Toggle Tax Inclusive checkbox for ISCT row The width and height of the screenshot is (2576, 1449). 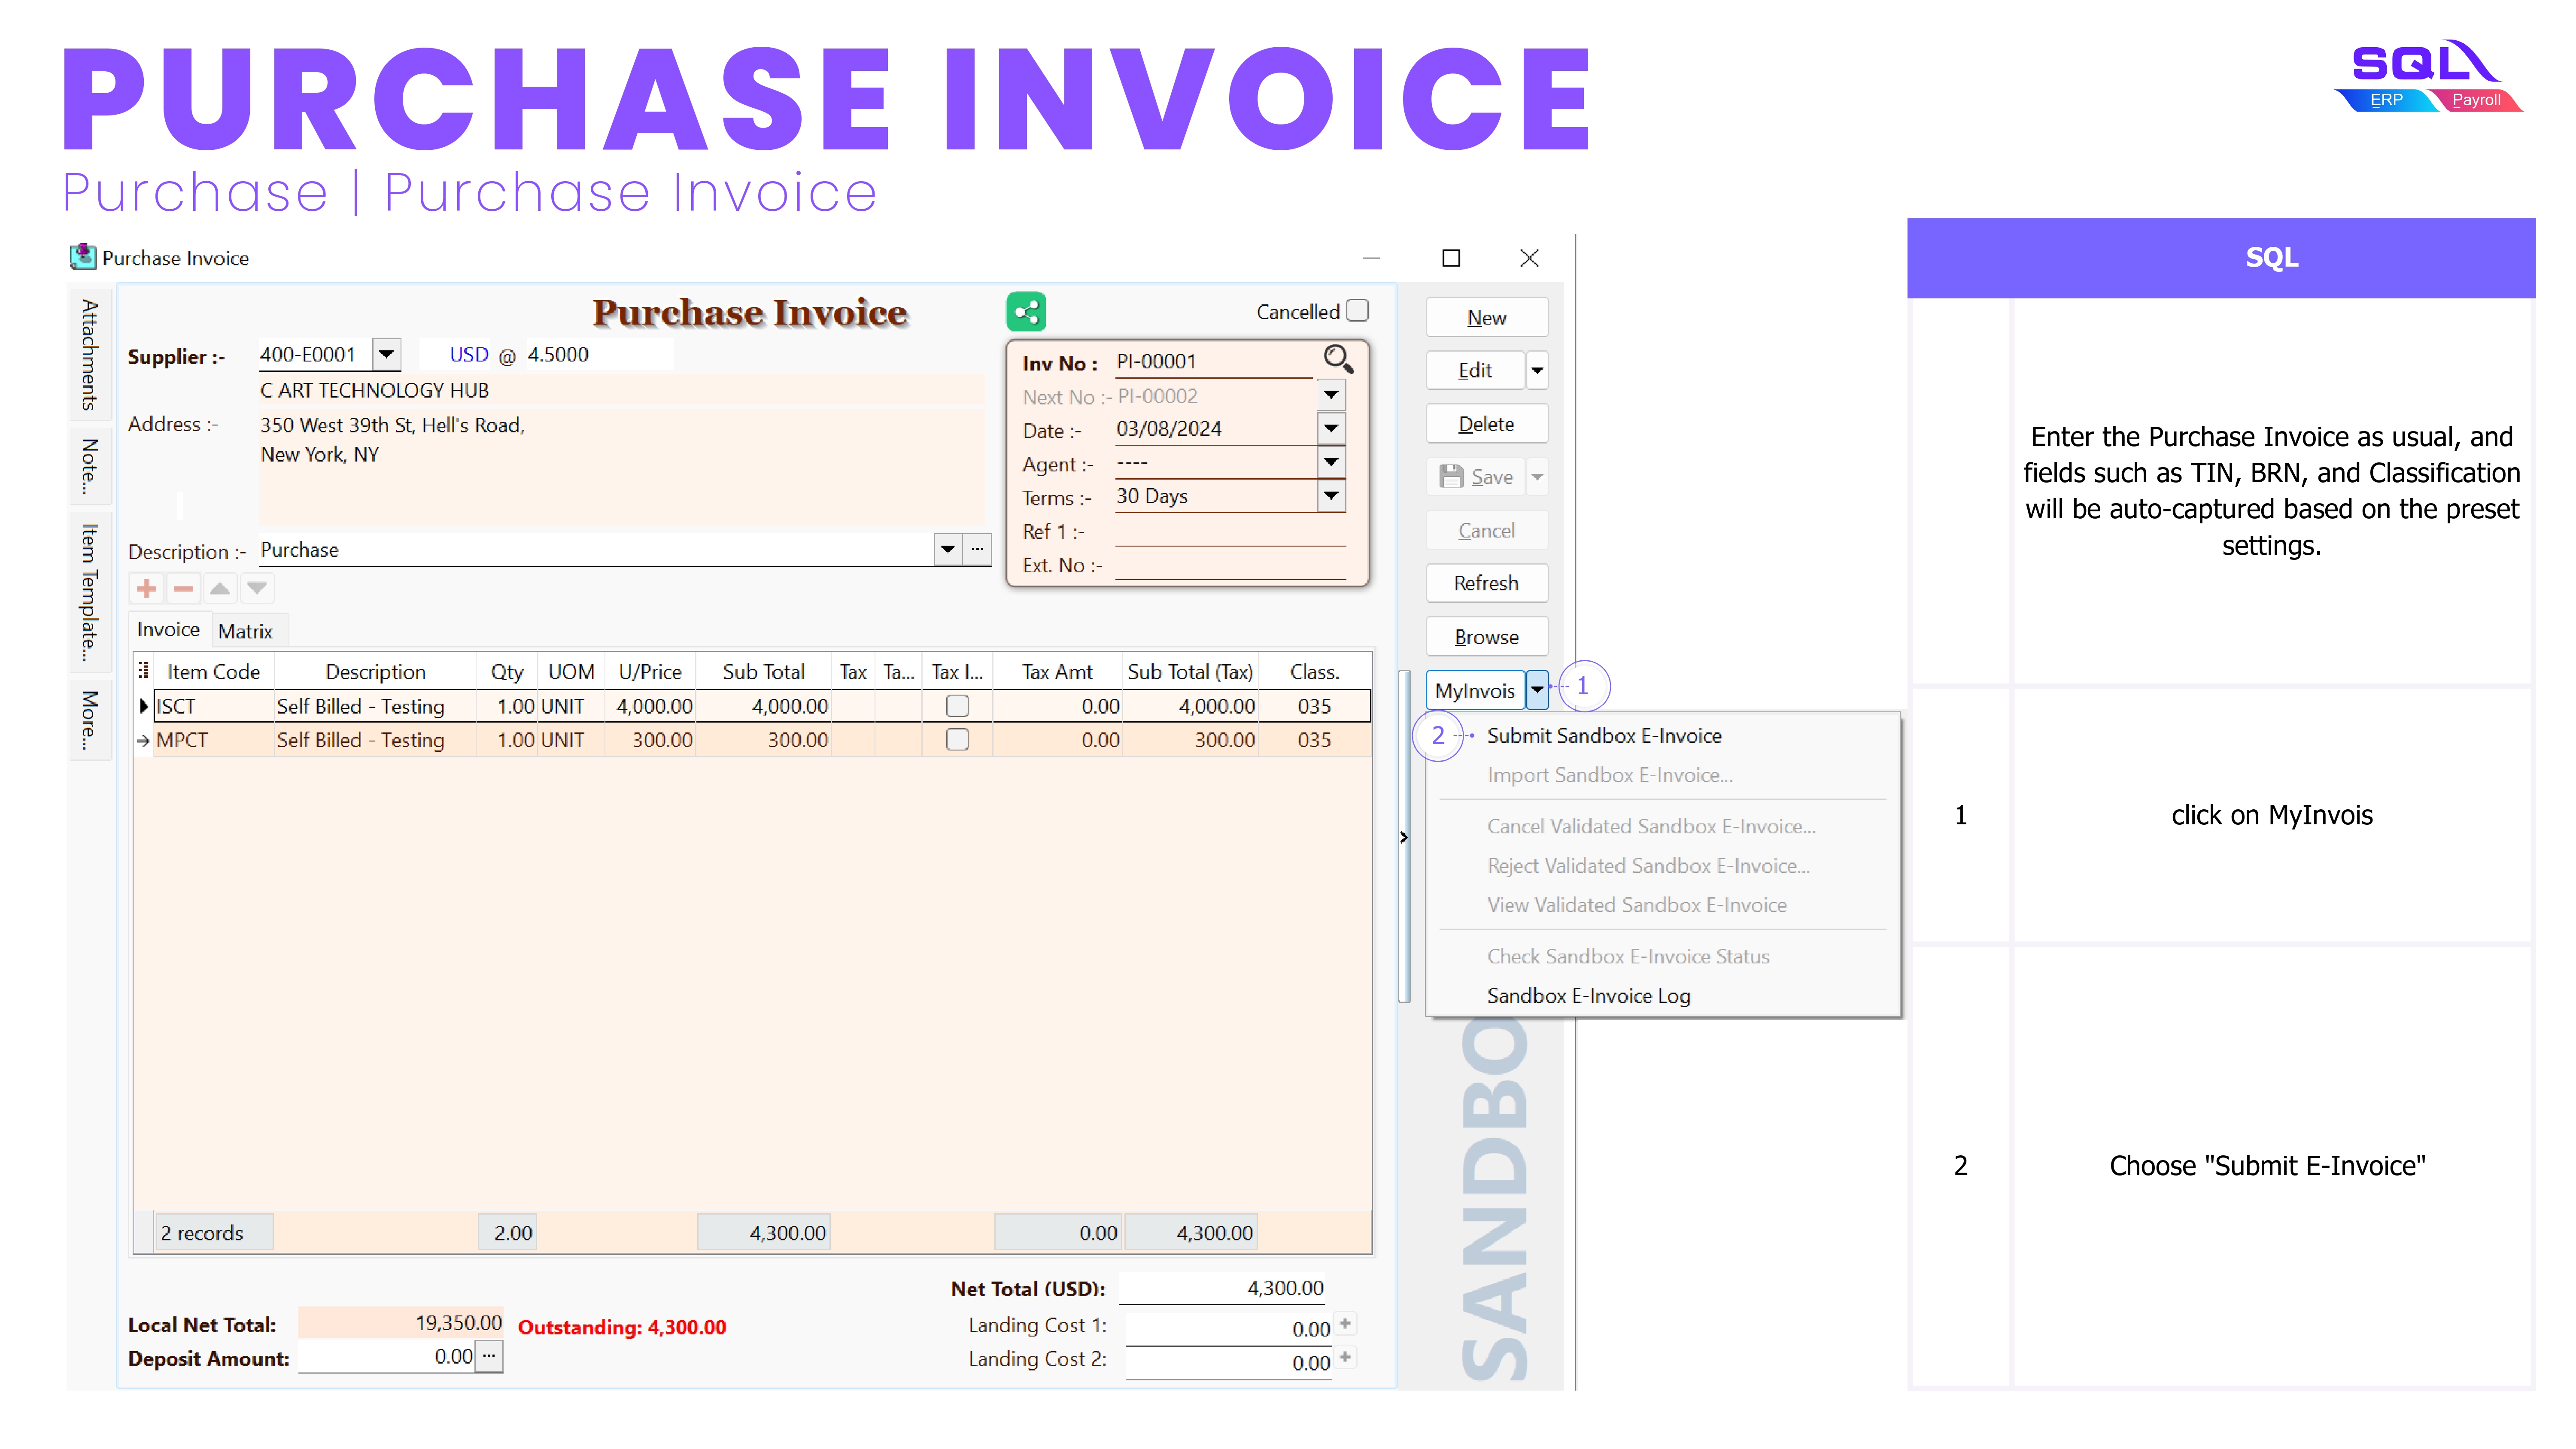click(957, 706)
